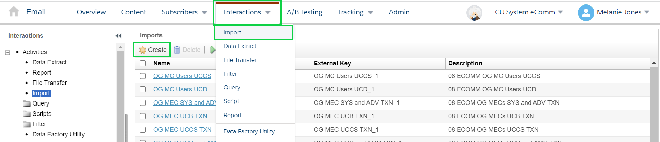
Task: Choose File Transfer in the dropdown menu
Action: [x=240, y=60]
